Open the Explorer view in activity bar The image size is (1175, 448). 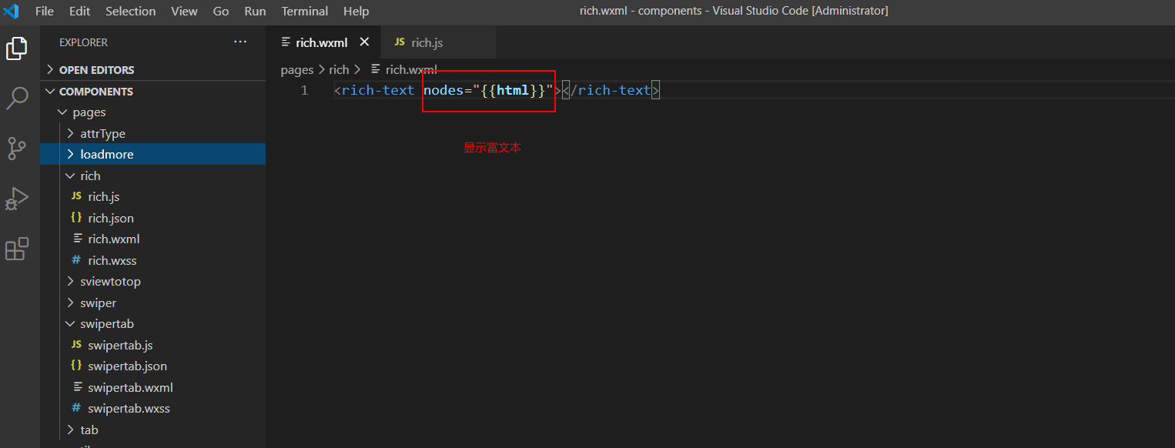point(17,48)
